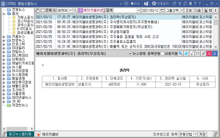220x138 pixels.
Task: Click the cascading windows icon in title bar
Action: pyautogui.click(x=174, y=4)
